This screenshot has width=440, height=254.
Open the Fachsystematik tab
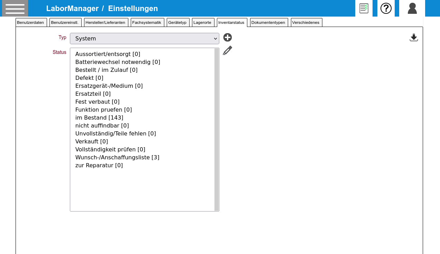147,22
